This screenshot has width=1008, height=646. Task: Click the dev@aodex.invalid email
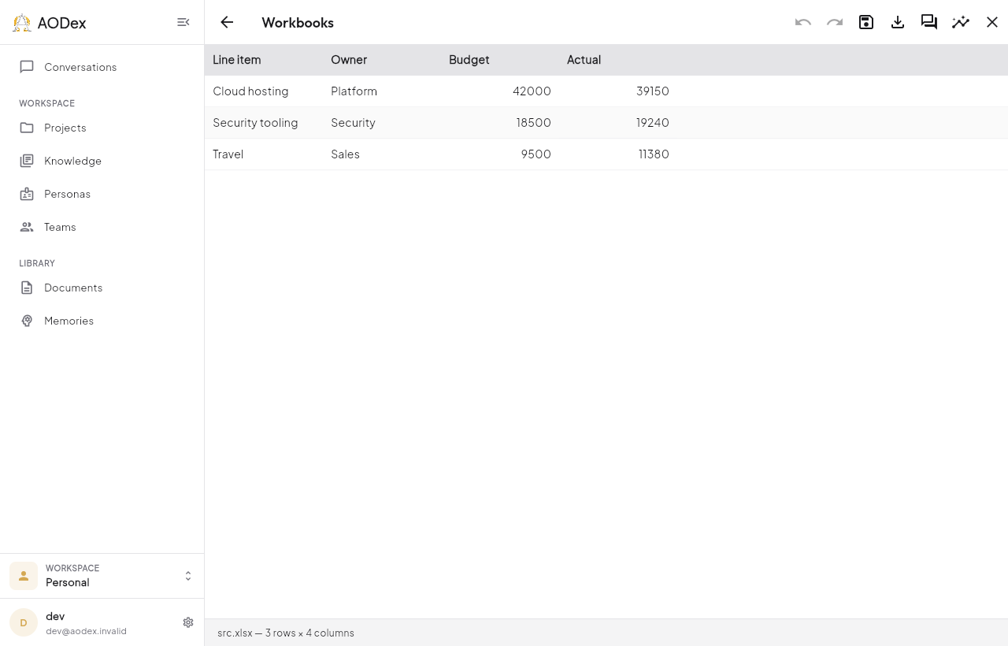coord(86,631)
